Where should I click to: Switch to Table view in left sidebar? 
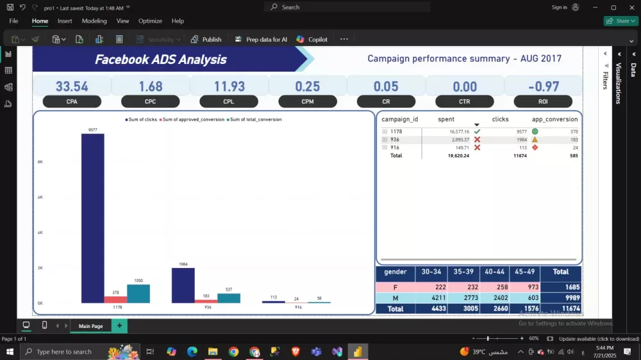click(8, 70)
